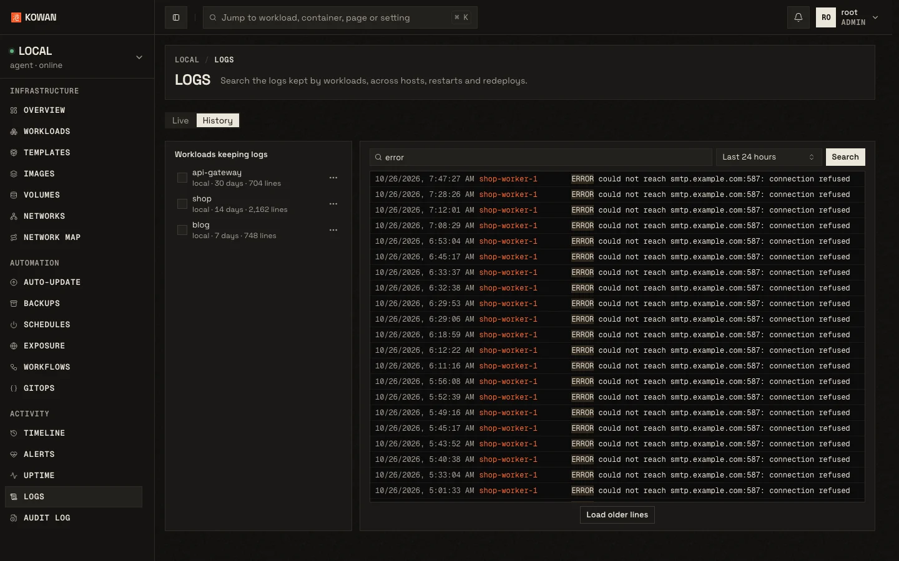Tick the api-gateway workload checkbox

pyautogui.click(x=182, y=178)
